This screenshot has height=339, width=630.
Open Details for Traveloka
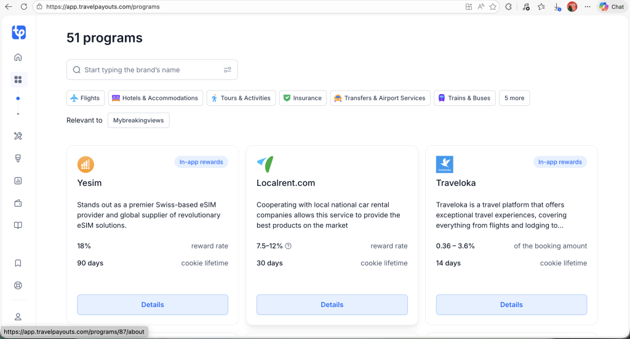pyautogui.click(x=511, y=305)
